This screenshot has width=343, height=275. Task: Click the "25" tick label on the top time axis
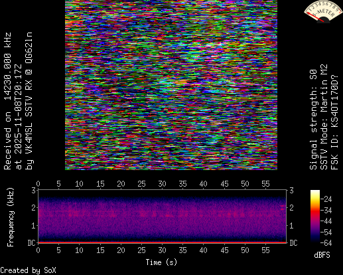[141, 184]
